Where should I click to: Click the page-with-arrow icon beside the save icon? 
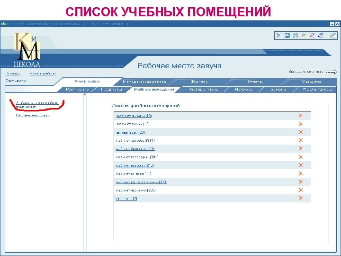click(296, 36)
